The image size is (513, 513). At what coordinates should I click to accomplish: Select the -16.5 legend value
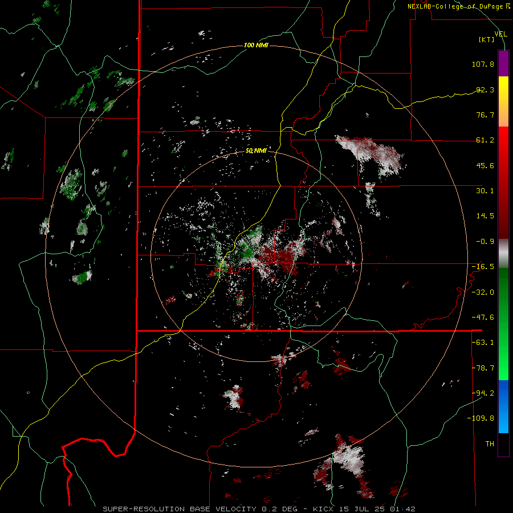coord(483,267)
